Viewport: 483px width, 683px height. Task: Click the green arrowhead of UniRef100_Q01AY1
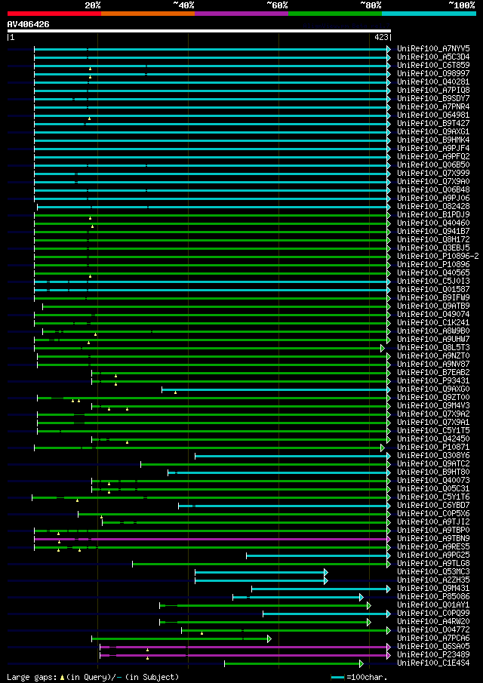point(368,605)
